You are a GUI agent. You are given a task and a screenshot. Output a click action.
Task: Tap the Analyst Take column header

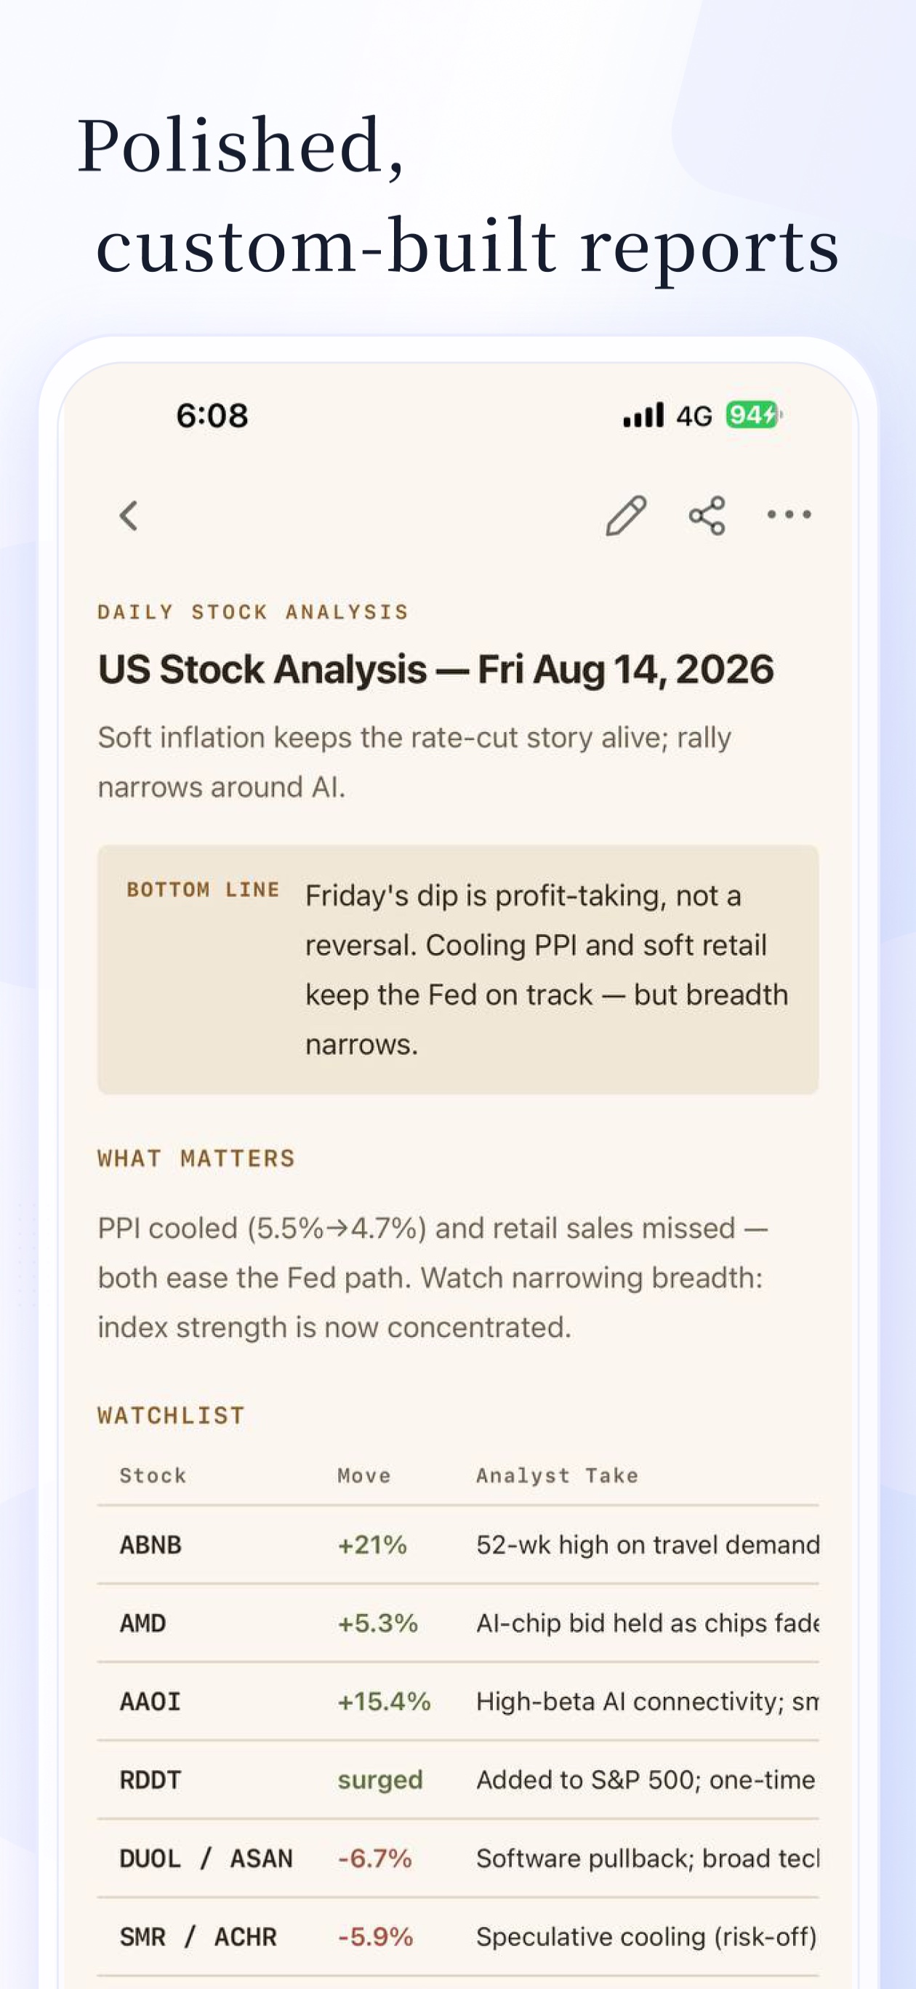tap(557, 1476)
